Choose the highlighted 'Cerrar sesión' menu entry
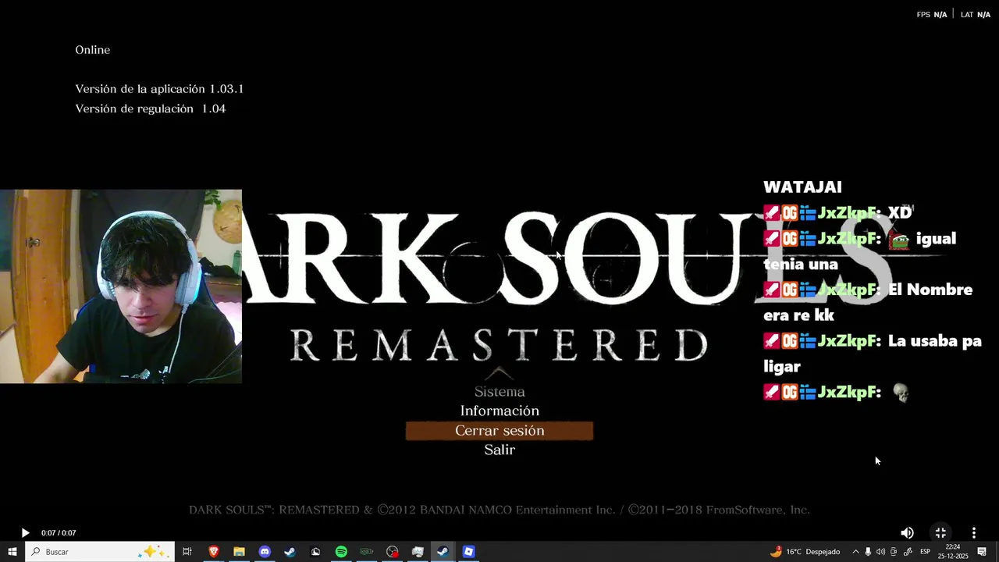This screenshot has height=562, width=999. (x=499, y=430)
